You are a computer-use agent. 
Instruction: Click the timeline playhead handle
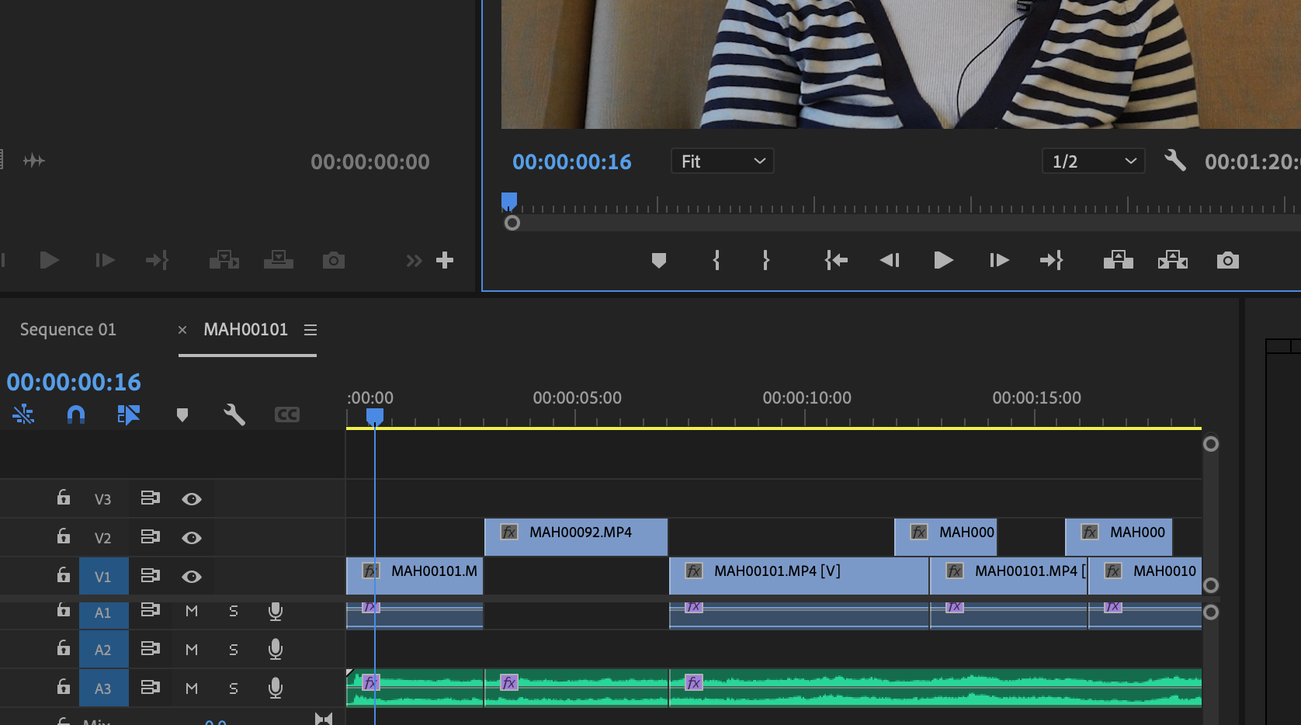point(375,417)
